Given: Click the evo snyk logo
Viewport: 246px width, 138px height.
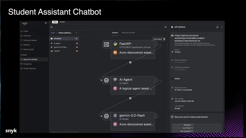Looking at the screenshot, I should 24,24.
